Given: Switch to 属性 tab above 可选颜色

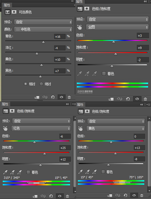Looking at the screenshot, I should click(7, 5).
